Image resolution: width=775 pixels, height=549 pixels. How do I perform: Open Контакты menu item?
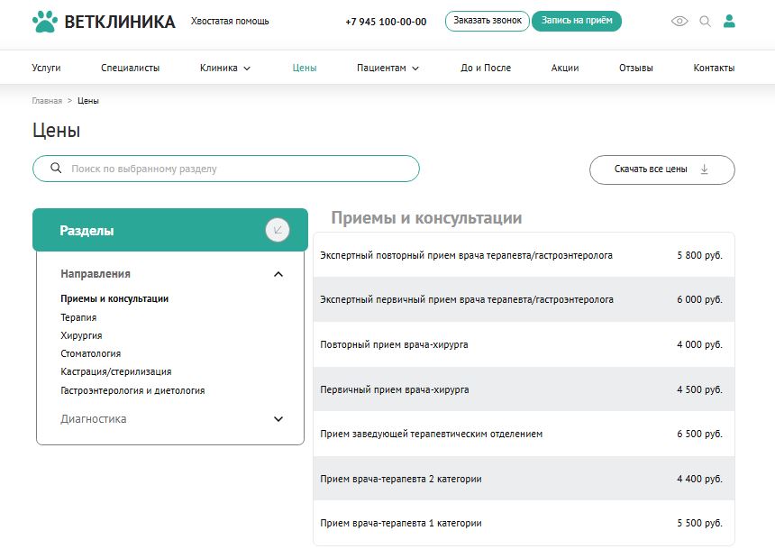714,68
